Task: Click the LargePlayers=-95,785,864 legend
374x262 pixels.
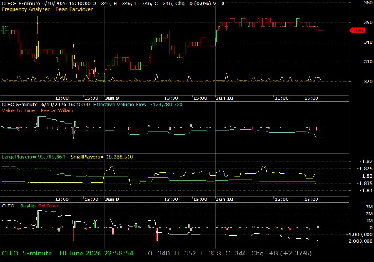Action: [33, 157]
